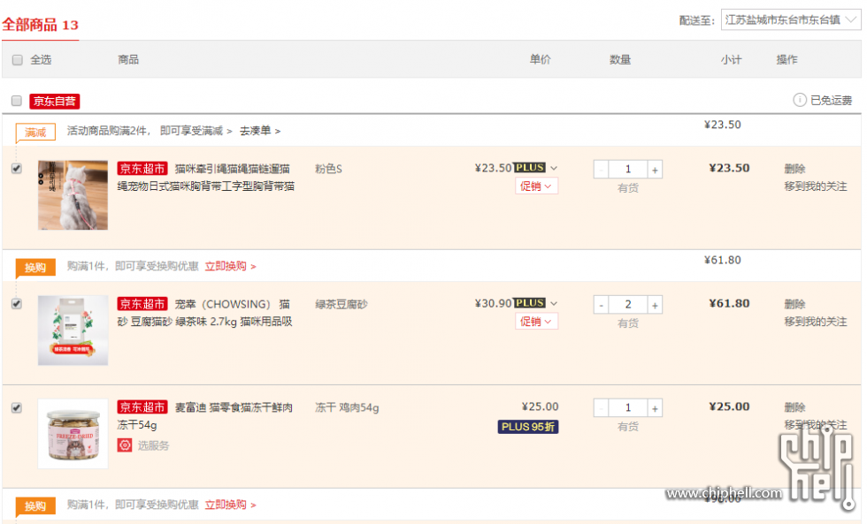Decrease quantity of CHOWSING cat litter
Viewport: 867px width, 524px height.
pos(601,305)
